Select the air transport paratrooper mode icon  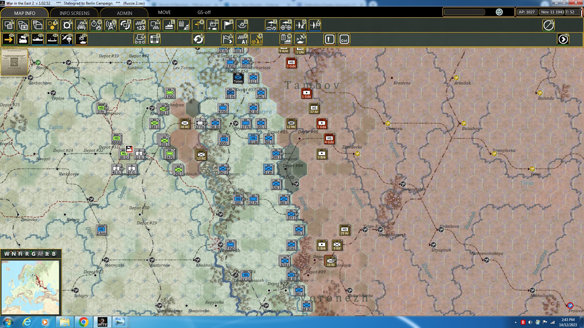(67, 39)
